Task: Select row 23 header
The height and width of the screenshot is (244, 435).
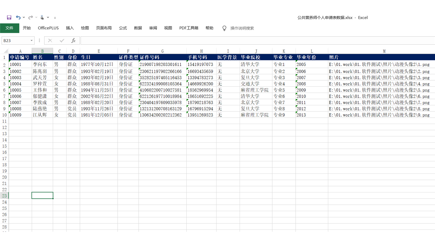Action: point(4,196)
